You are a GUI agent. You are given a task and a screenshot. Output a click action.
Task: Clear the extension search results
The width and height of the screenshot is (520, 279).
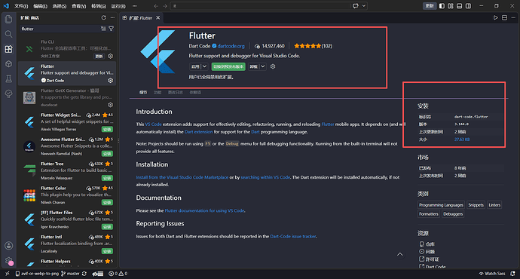[103, 29]
